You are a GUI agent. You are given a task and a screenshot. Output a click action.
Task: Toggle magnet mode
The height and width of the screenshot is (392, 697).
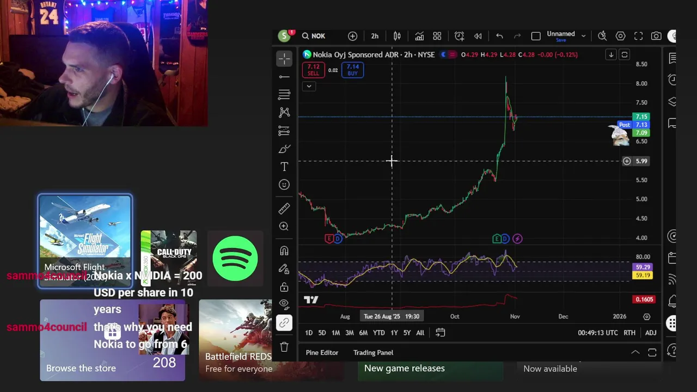click(284, 251)
